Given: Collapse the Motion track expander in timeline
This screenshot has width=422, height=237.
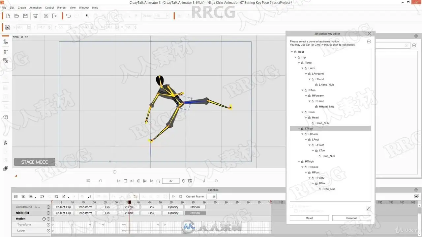Looking at the screenshot, I should 44,219.
